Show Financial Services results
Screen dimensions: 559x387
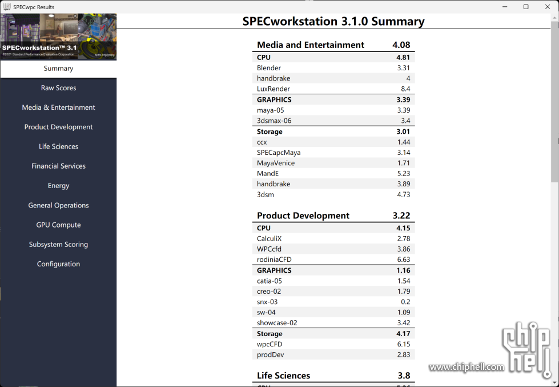[x=58, y=166]
